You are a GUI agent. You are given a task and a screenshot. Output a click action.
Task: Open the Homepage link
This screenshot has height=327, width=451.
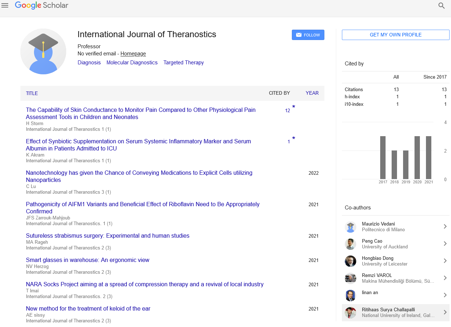click(133, 54)
